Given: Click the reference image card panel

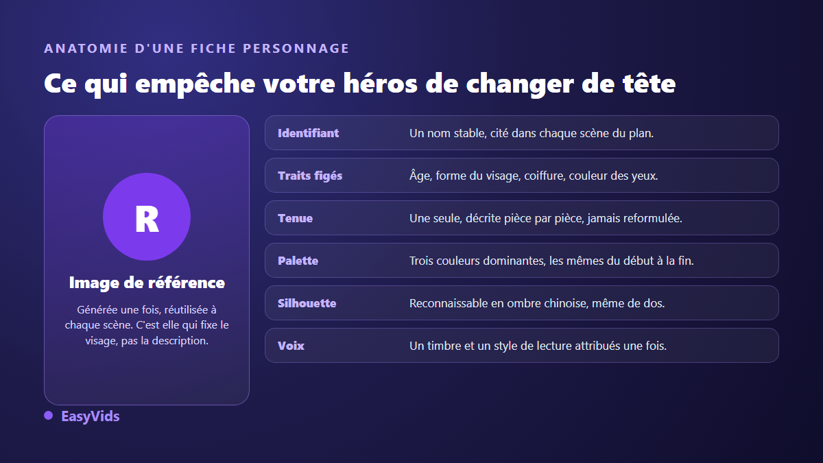Looking at the screenshot, I should click(x=147, y=260).
